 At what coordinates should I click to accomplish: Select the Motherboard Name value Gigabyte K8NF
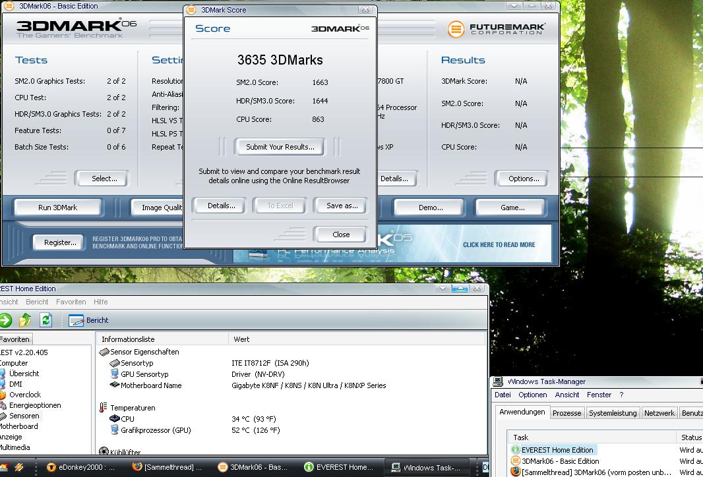tap(309, 385)
